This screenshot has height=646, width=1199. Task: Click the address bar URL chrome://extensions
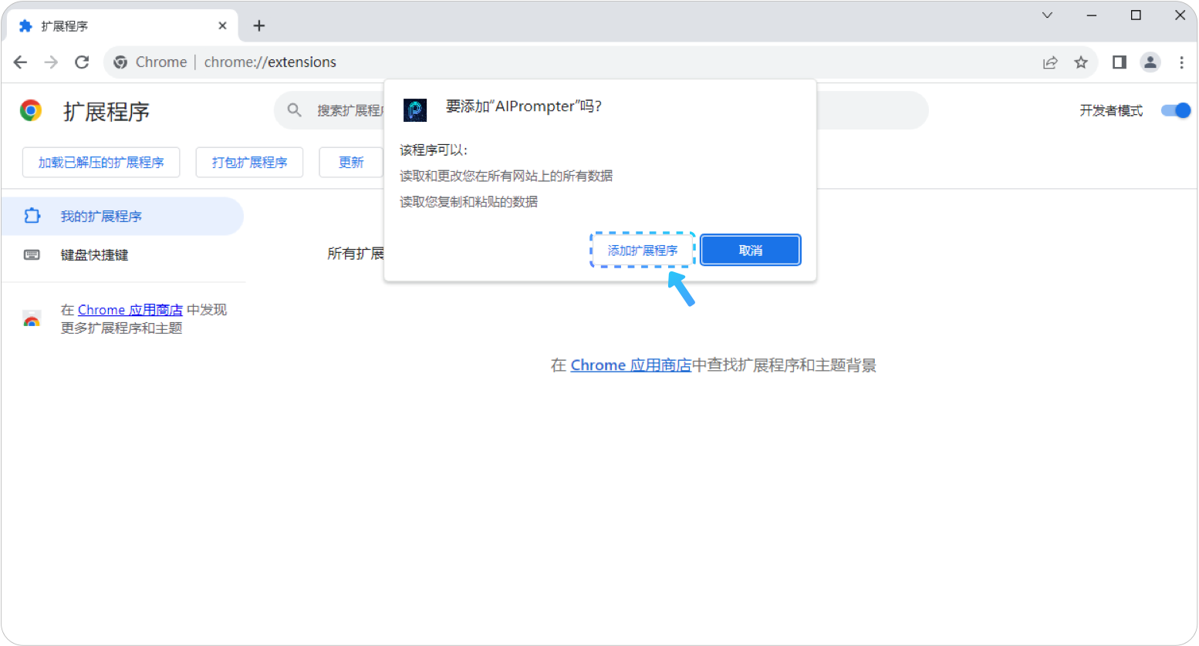(270, 62)
